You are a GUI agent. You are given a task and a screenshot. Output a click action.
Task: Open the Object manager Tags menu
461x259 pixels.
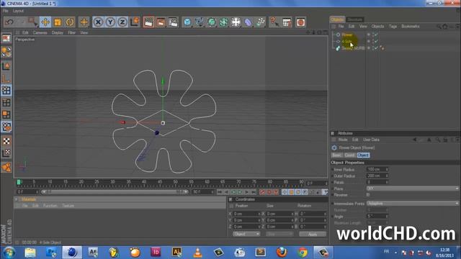tap(393, 27)
